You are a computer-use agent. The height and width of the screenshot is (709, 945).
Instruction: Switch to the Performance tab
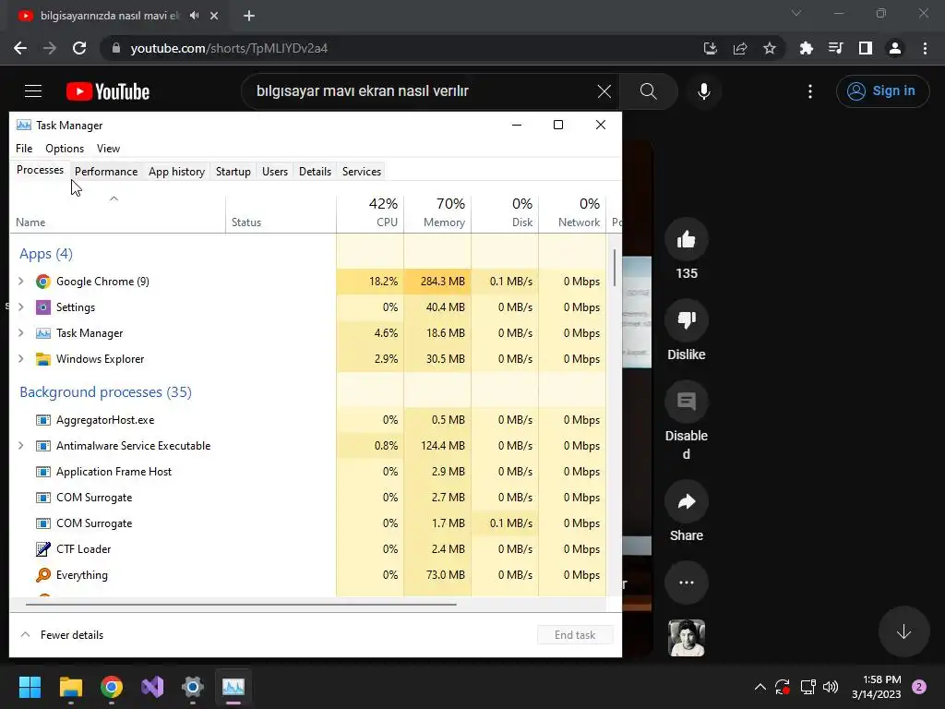coord(106,172)
